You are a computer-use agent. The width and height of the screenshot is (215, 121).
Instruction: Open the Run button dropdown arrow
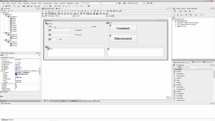47,6
